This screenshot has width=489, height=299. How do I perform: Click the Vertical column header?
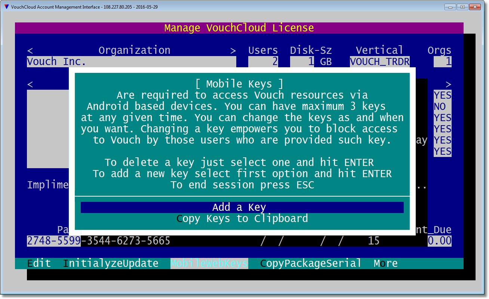point(379,50)
